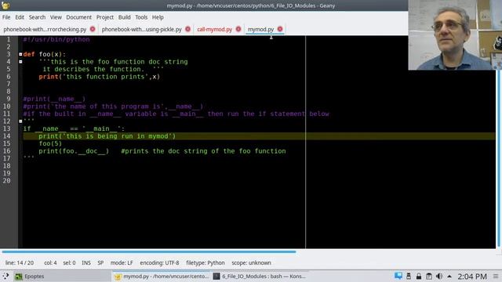Click line number 14 in the margin
The height and width of the screenshot is (282, 502).
[x=7, y=136]
